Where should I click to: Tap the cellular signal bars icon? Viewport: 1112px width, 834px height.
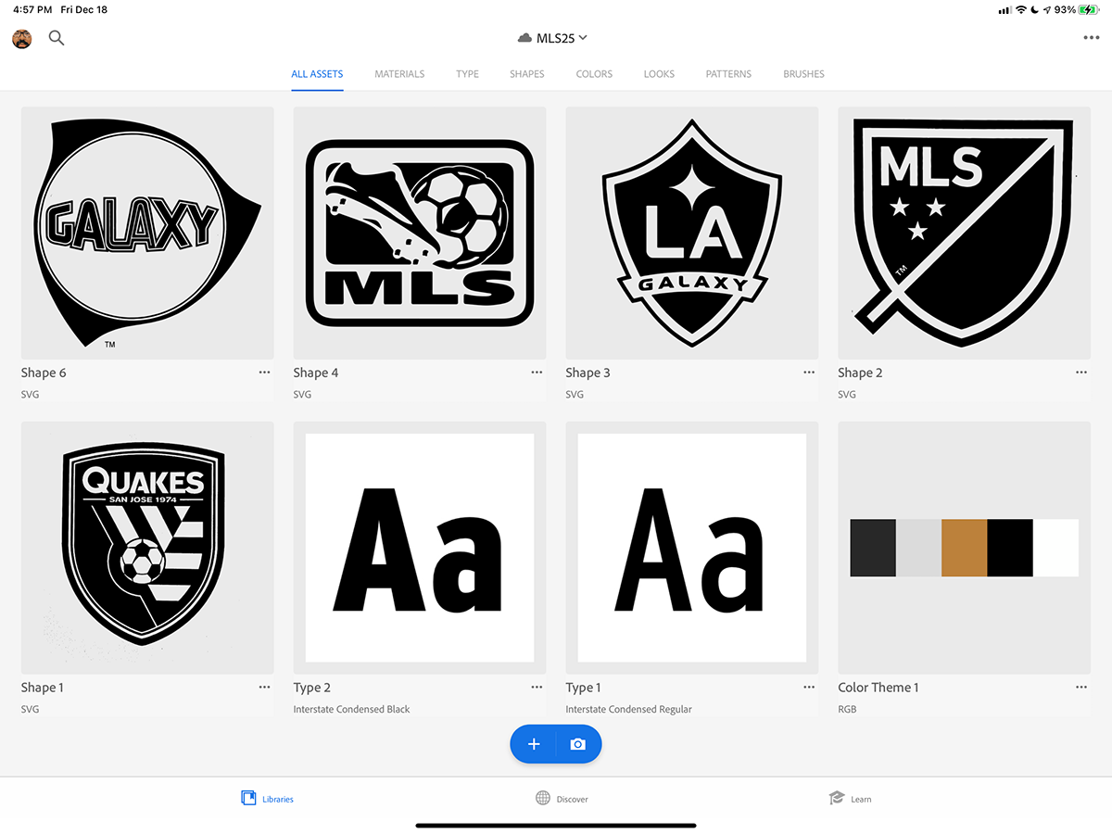tap(1004, 9)
